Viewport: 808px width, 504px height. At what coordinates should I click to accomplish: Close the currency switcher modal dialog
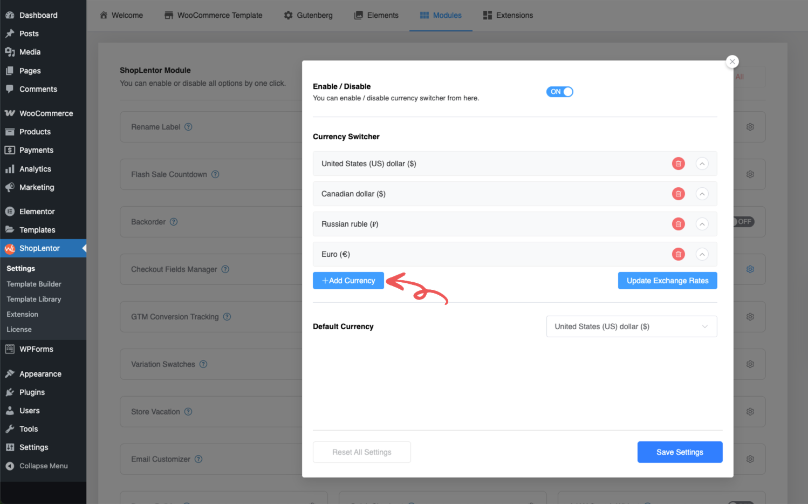[x=732, y=62]
